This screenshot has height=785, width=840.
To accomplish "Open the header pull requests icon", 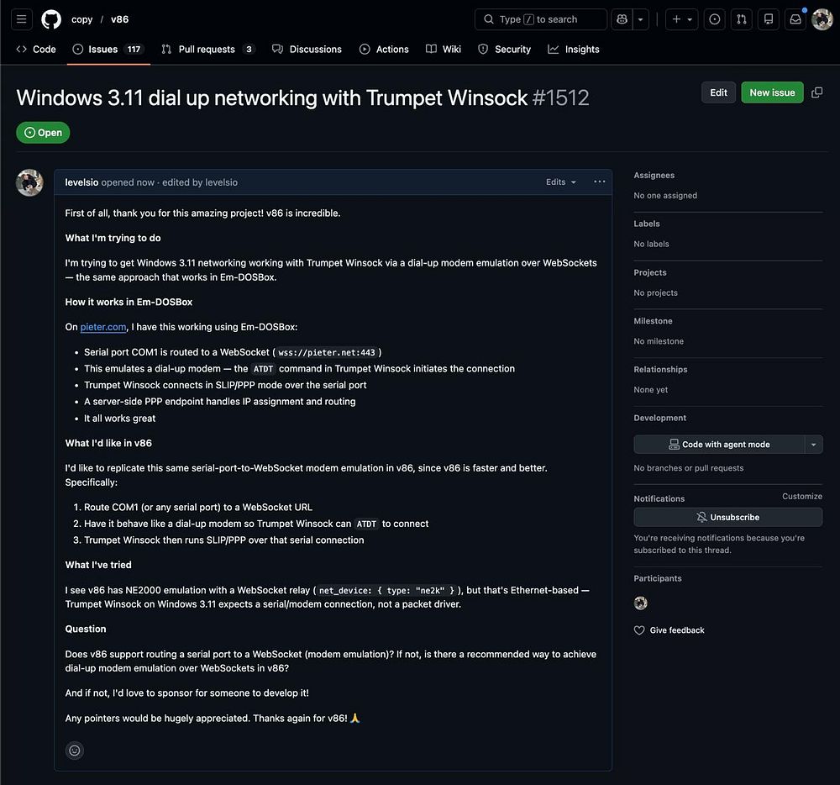I will pyautogui.click(x=742, y=19).
